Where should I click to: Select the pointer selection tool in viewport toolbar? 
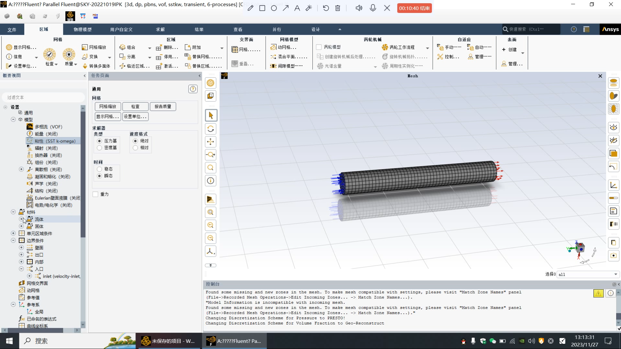tap(211, 115)
